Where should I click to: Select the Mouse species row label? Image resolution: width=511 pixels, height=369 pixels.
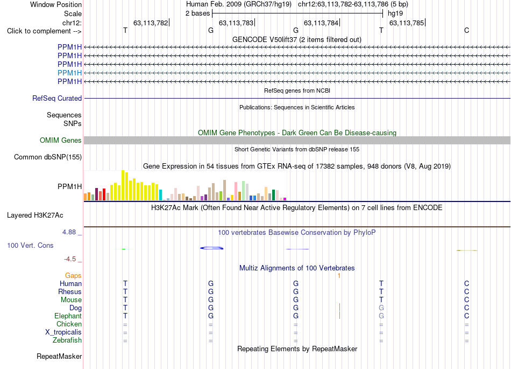[71, 300]
